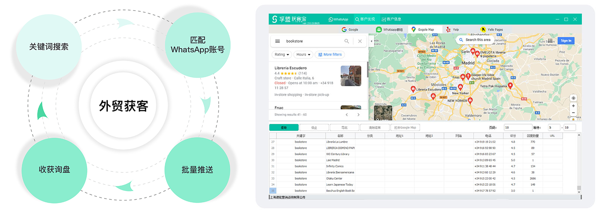Click the my-location target icon on map

tap(573, 98)
